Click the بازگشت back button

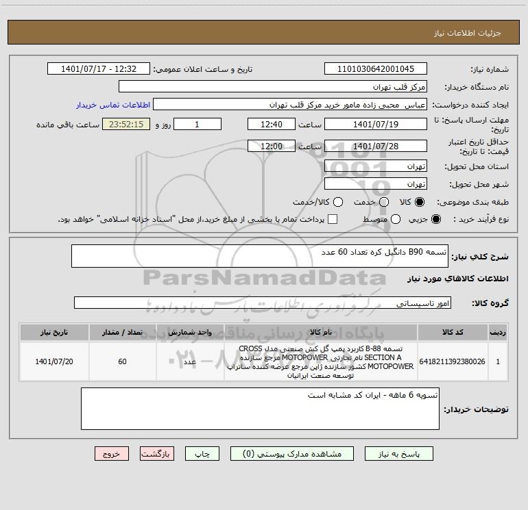(x=157, y=454)
